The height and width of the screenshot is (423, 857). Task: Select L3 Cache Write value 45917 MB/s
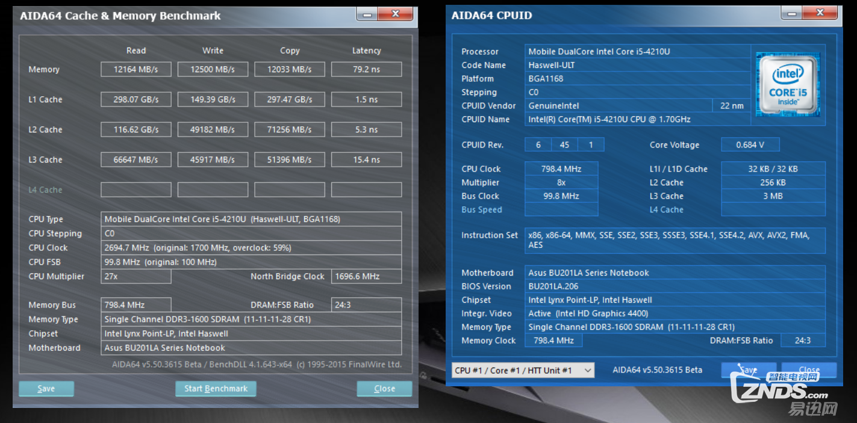click(213, 159)
